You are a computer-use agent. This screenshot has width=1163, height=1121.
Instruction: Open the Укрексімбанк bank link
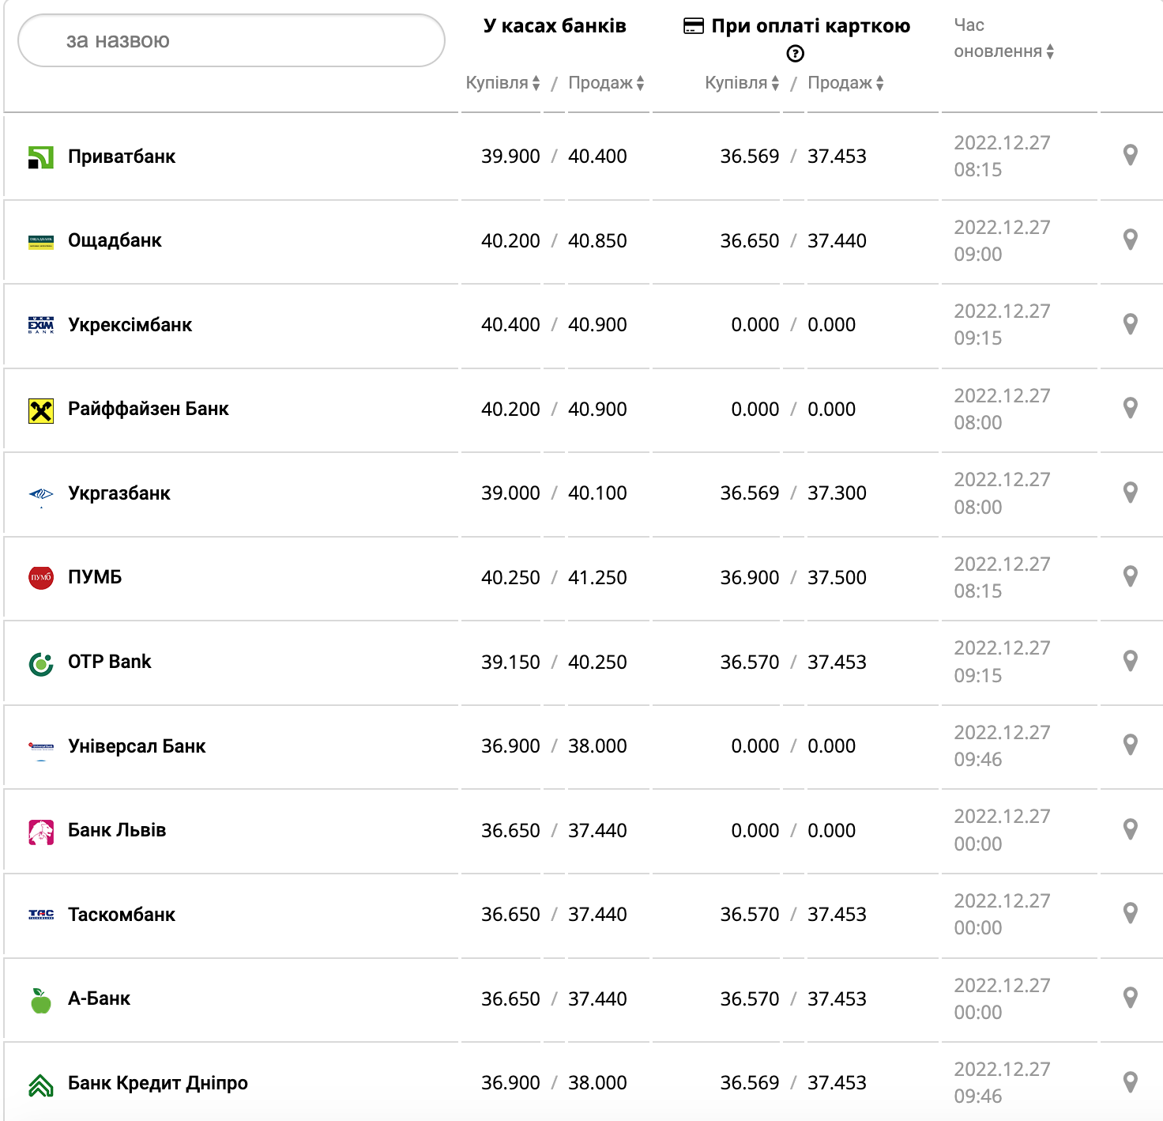click(x=130, y=325)
